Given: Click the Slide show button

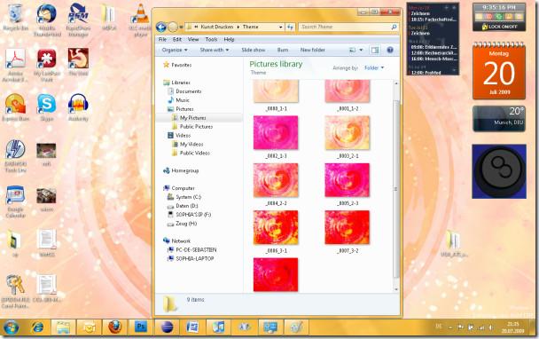Looking at the screenshot, I should coord(253,50).
